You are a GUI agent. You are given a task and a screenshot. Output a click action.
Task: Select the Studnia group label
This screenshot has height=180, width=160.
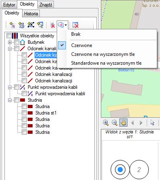coord(35,100)
